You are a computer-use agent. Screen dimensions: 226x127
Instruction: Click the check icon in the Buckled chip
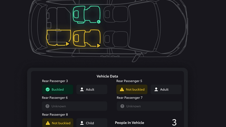point(48,89)
